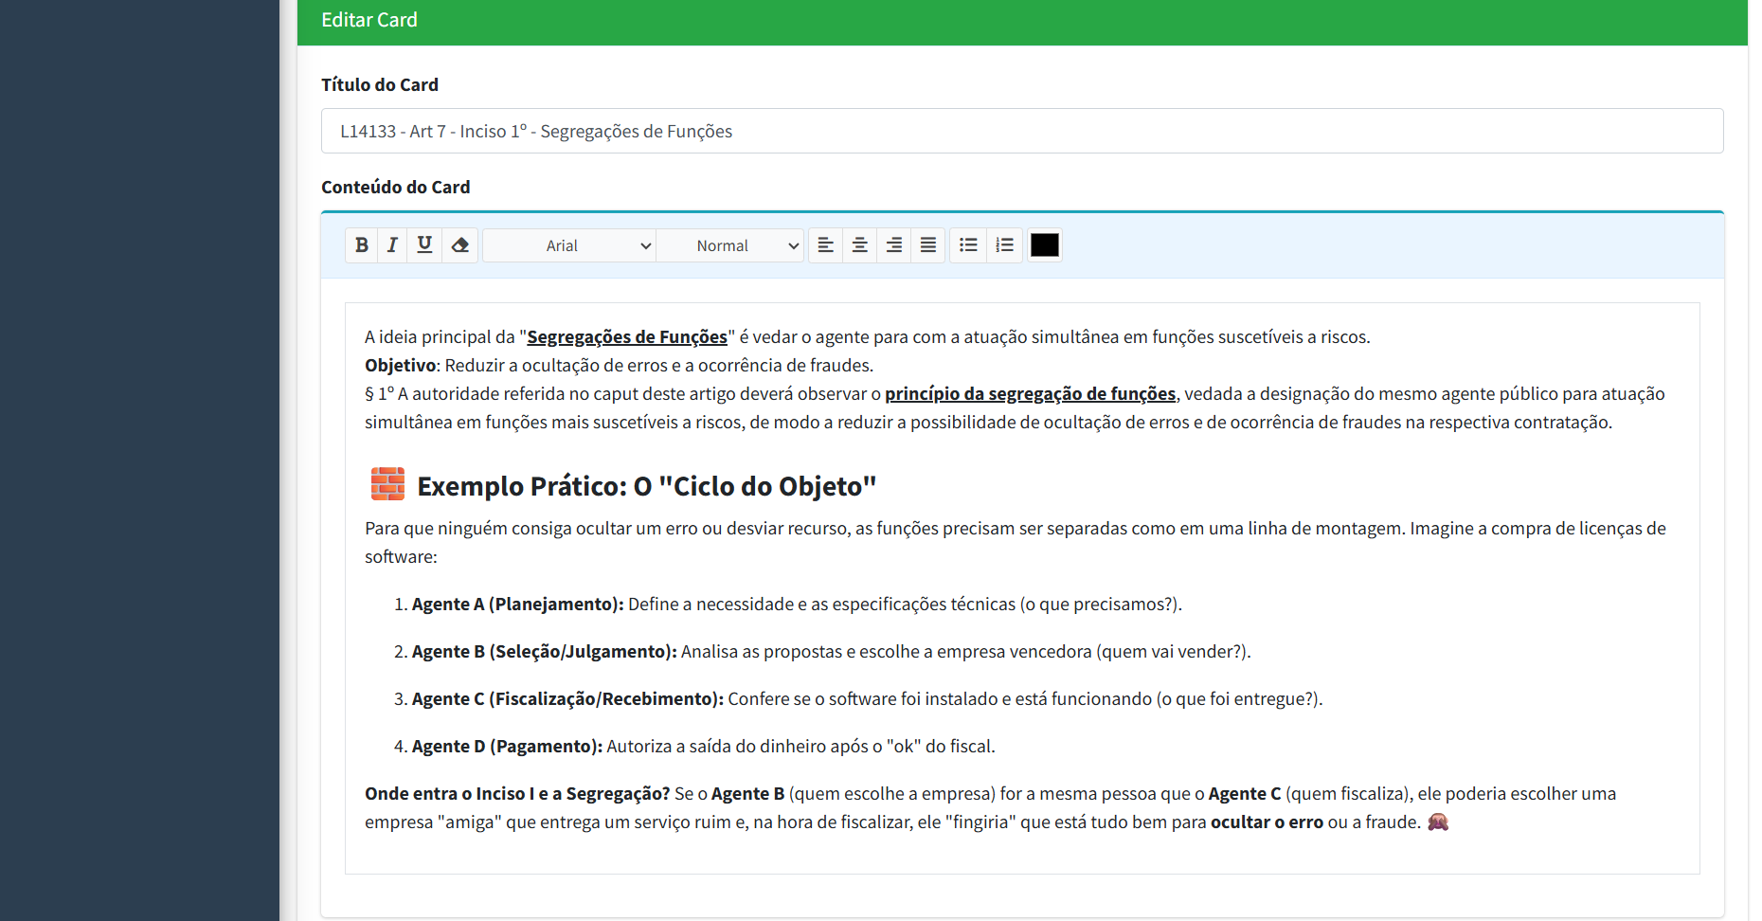
Task: Click the "Agente D (Pagamento)" list item
Action: point(507,747)
